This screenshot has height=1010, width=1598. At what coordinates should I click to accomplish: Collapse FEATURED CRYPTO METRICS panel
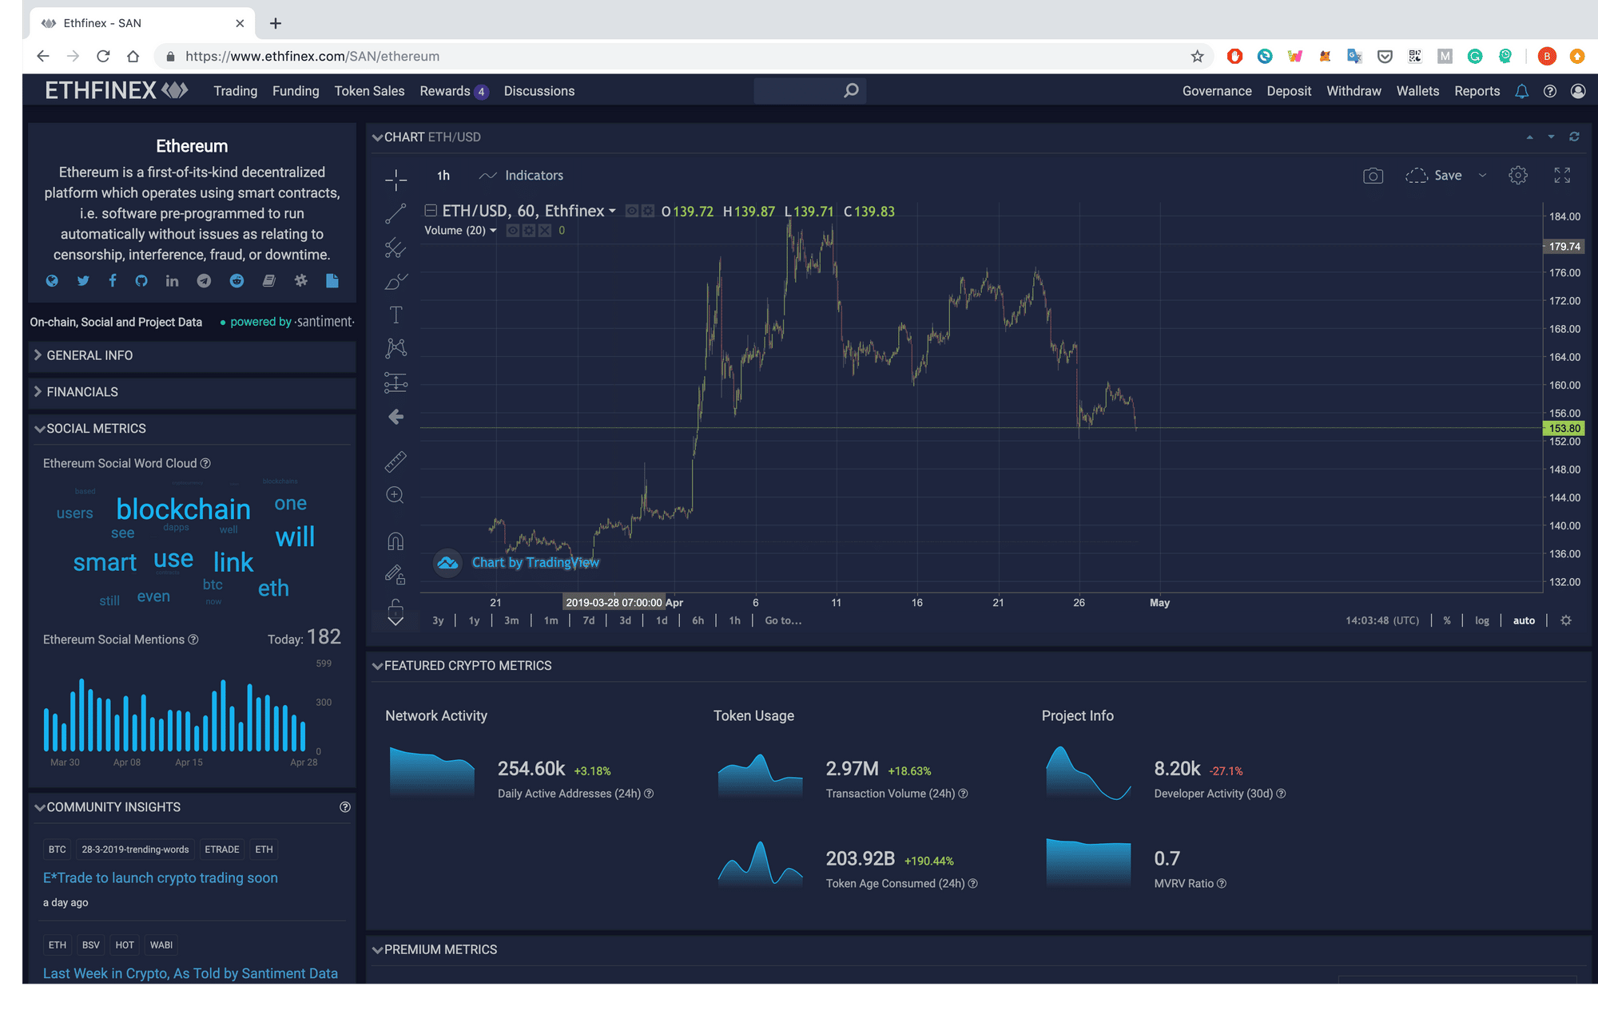point(377,666)
